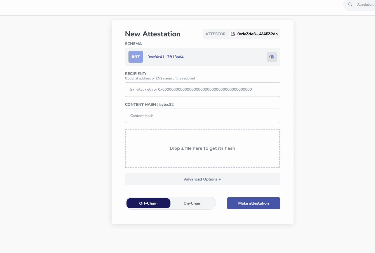Click the #97 schema number badge
Screen dimensions: 375x253
(x=135, y=57)
